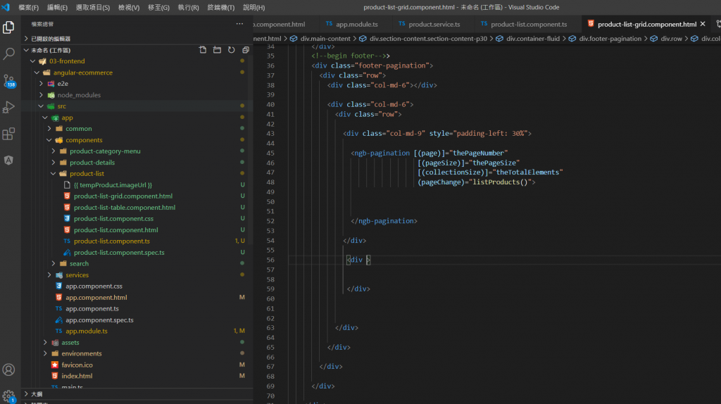This screenshot has width=721, height=404.
Task: Collapse all folders in explorer
Action: click(245, 50)
